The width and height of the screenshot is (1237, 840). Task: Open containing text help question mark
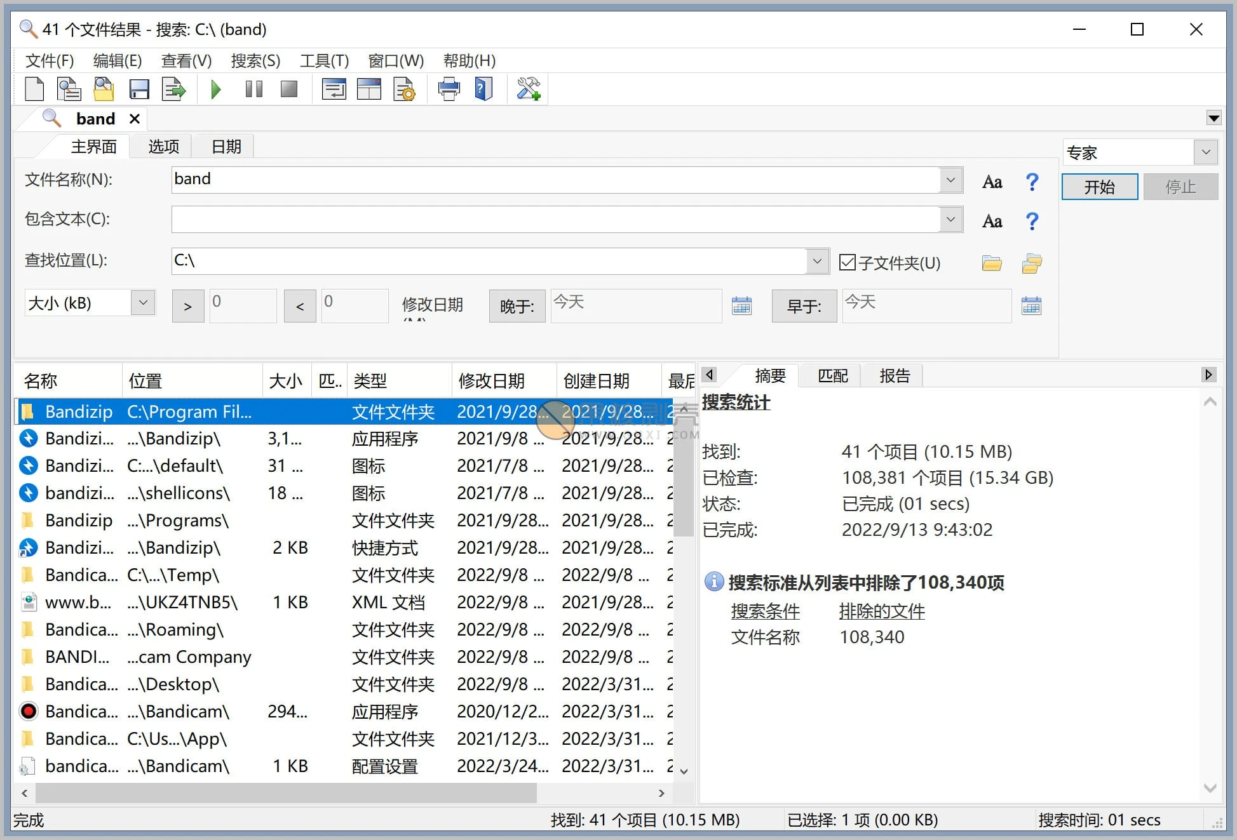pos(1032,221)
